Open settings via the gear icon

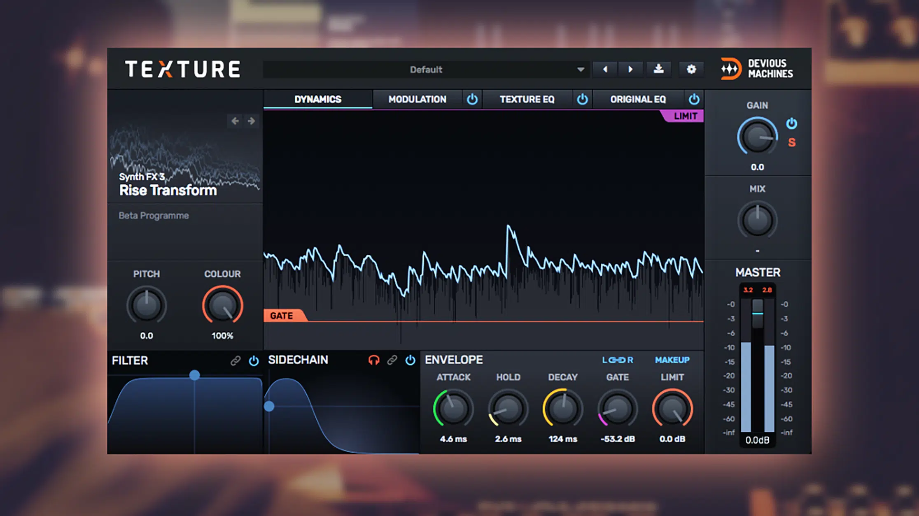pyautogui.click(x=691, y=69)
